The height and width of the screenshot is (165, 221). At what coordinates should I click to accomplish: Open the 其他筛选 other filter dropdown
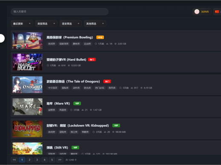pos(95,23)
